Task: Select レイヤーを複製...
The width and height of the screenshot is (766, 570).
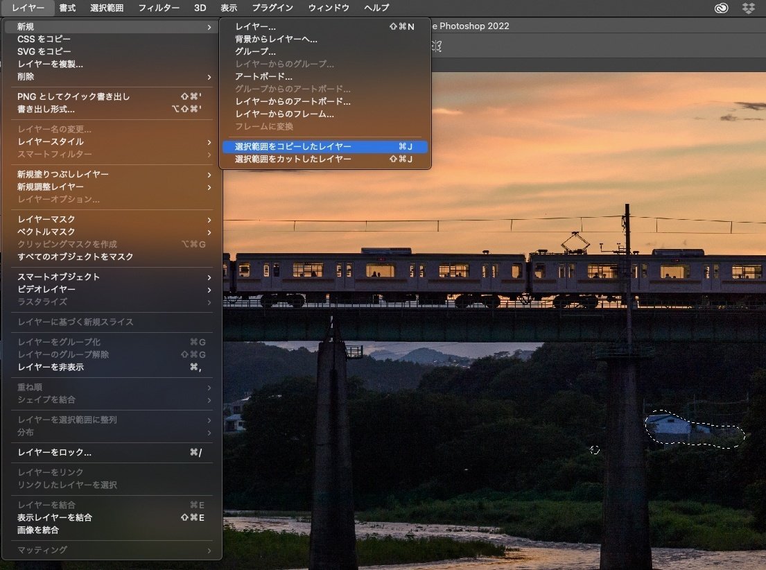Action: pos(112,64)
